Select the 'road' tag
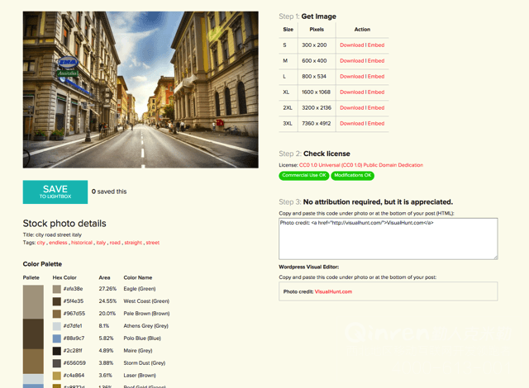The width and height of the screenshot is (529, 388). tap(115, 243)
